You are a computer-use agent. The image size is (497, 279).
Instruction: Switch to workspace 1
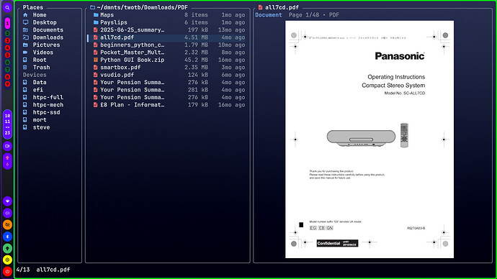7,23
